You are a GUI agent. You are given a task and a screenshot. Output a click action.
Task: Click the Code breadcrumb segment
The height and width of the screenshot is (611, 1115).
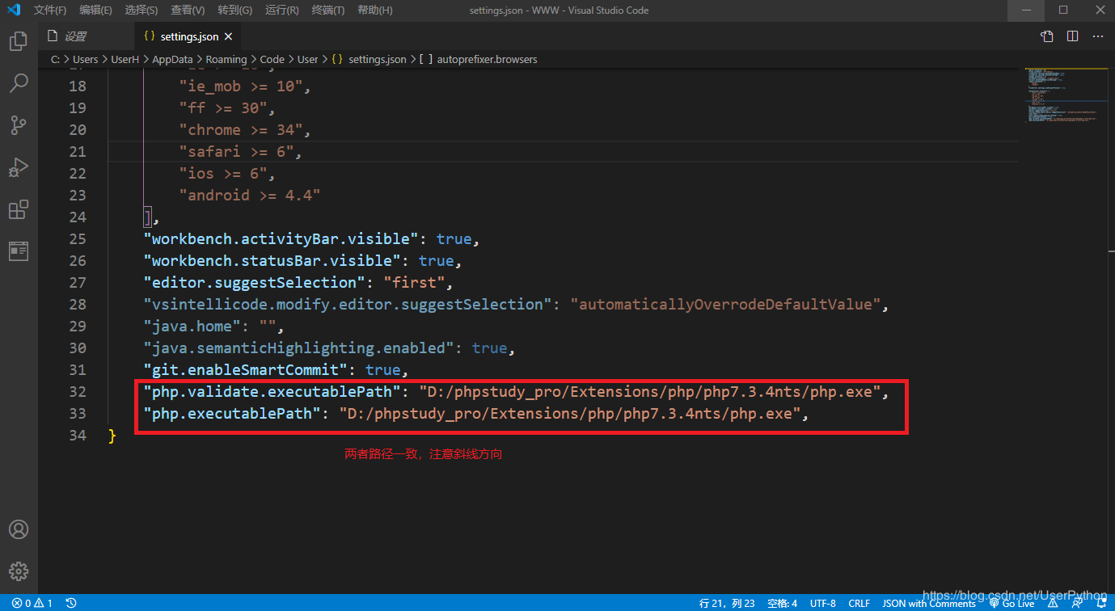272,60
